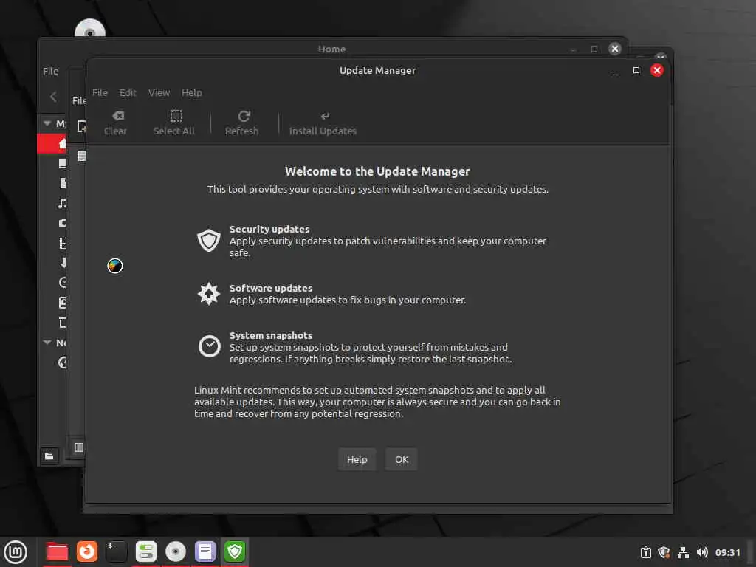Toggle places view button at Home window bottom
The image size is (756, 567).
(49, 456)
